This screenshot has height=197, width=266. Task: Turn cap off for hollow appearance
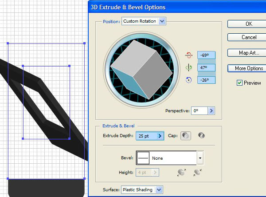tap(201, 135)
